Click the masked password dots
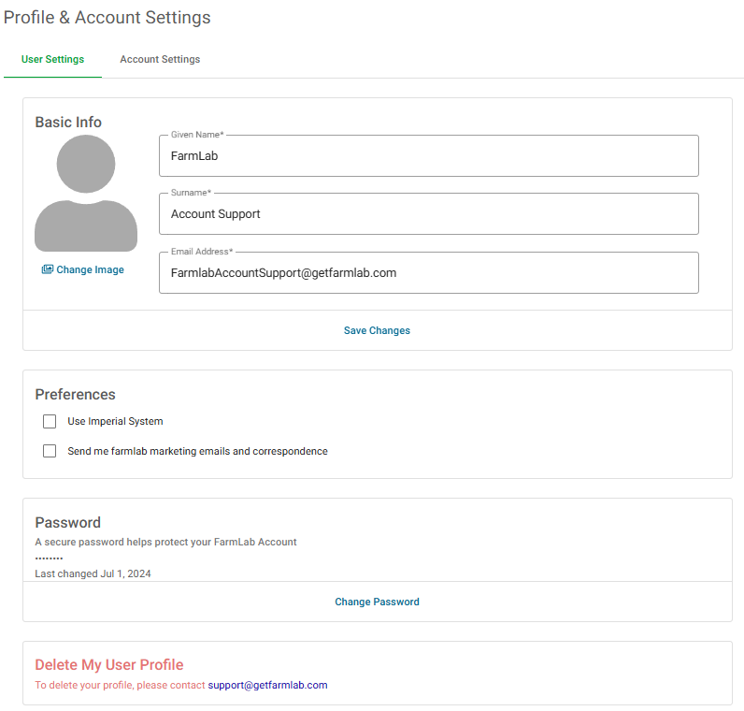 point(49,558)
